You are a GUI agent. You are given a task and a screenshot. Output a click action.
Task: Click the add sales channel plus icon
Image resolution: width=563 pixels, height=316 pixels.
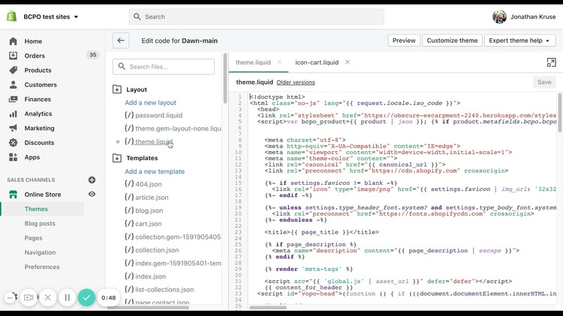(x=92, y=180)
